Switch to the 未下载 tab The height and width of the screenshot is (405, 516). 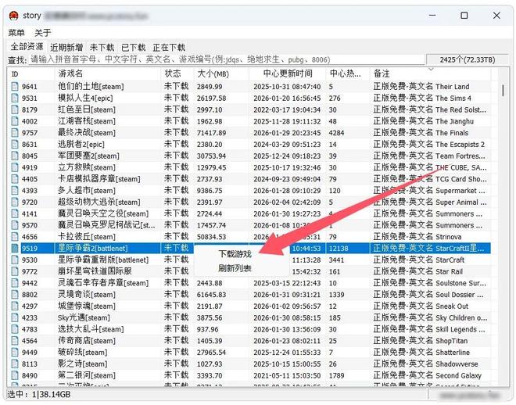[102, 48]
